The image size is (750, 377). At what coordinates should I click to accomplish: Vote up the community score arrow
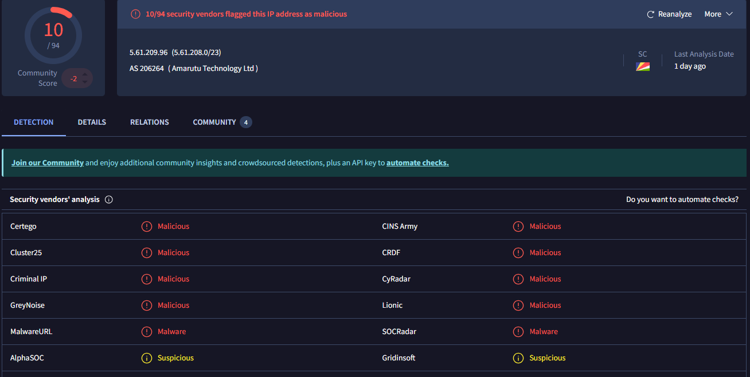[85, 74]
